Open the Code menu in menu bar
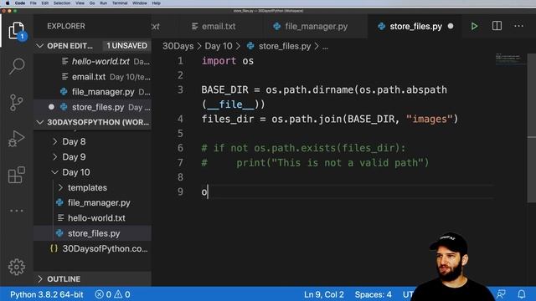Viewport: 536px width, 301px height. (x=20, y=3)
